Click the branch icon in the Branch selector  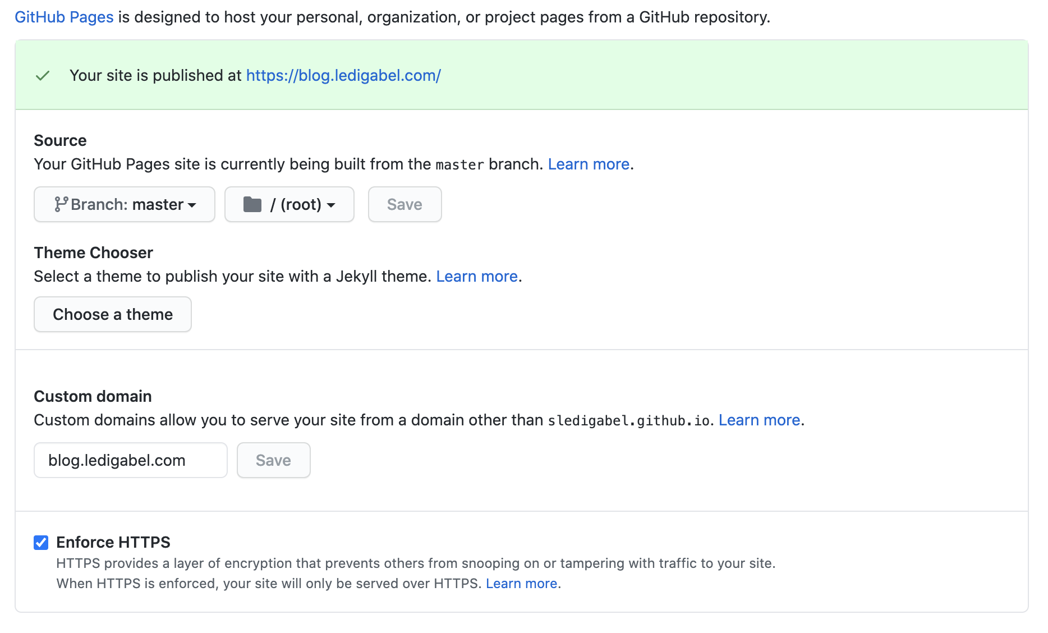click(x=62, y=204)
